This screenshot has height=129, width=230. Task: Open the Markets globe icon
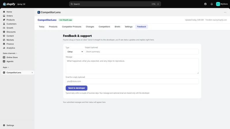pyautogui.click(x=4, y=40)
